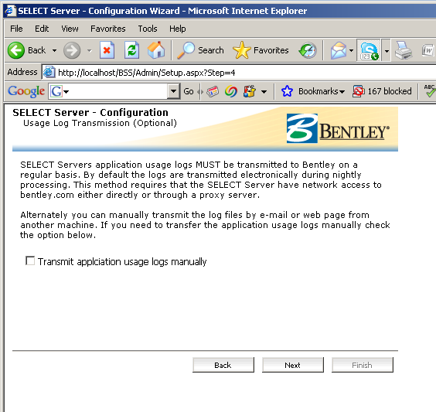Open the Favorites menu
The image size is (436, 412).
[x=108, y=29]
